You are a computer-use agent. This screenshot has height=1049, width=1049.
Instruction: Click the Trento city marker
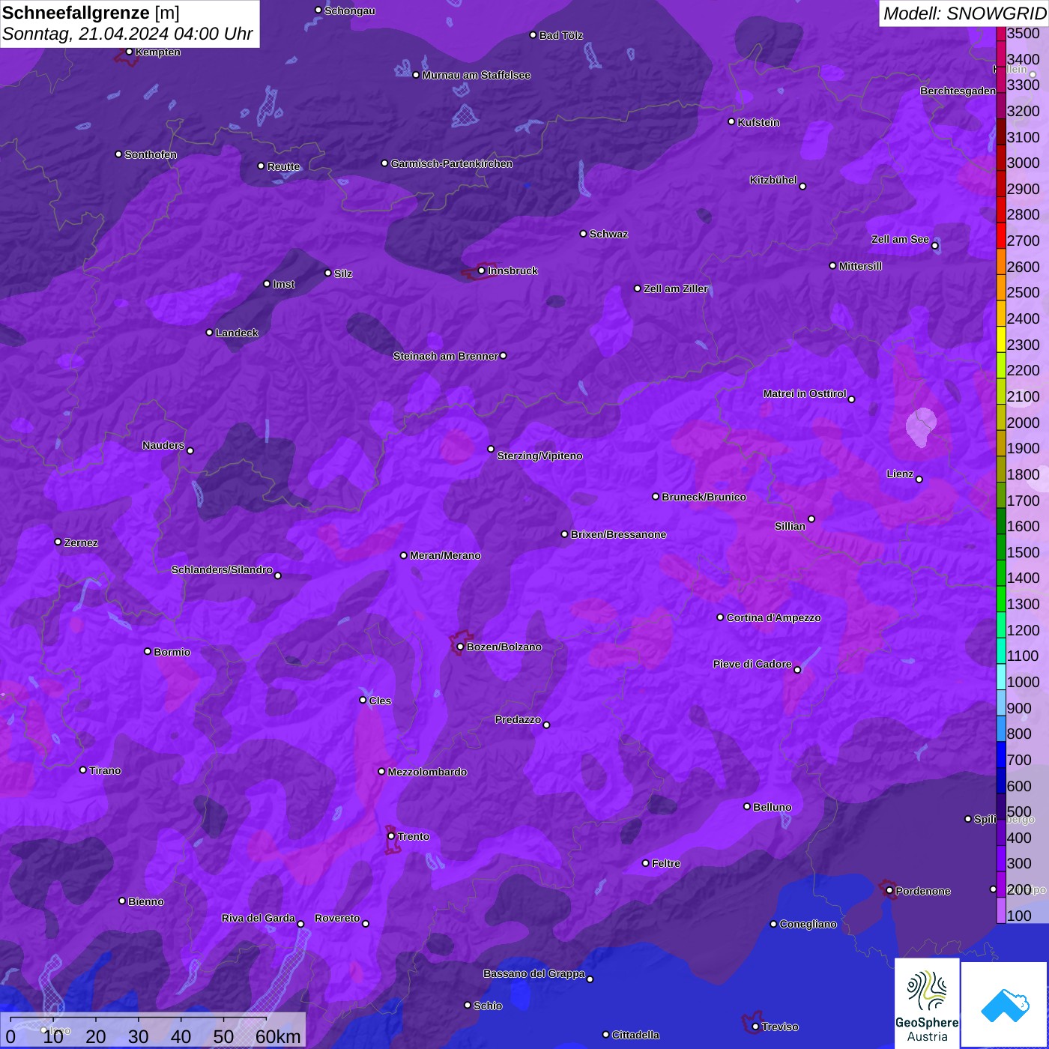coord(391,836)
